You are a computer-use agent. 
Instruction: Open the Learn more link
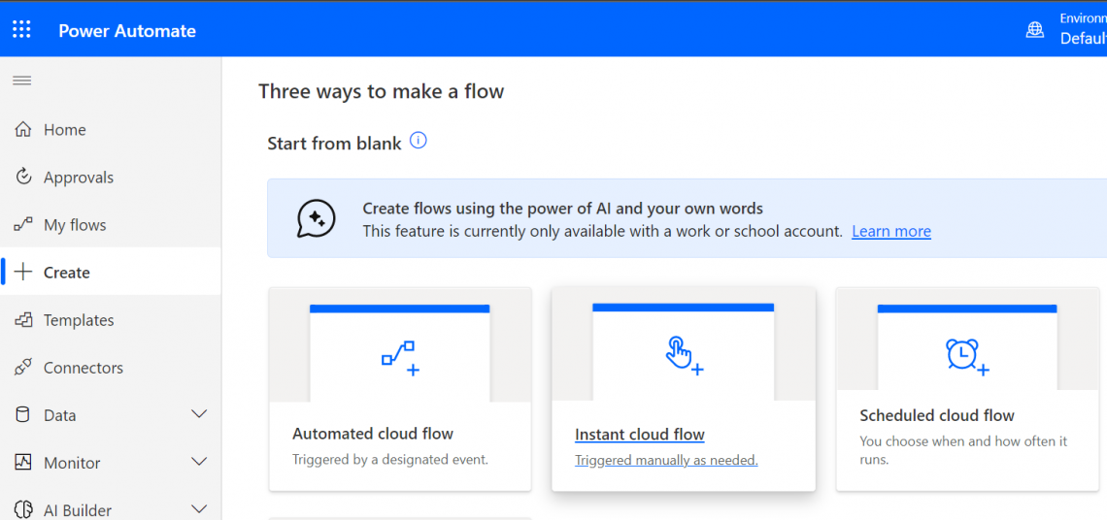click(x=890, y=232)
